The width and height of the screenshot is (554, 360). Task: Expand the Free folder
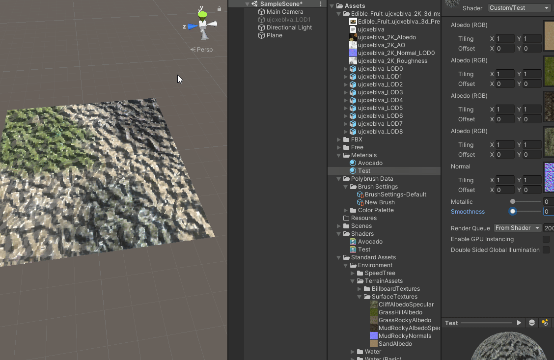point(339,147)
